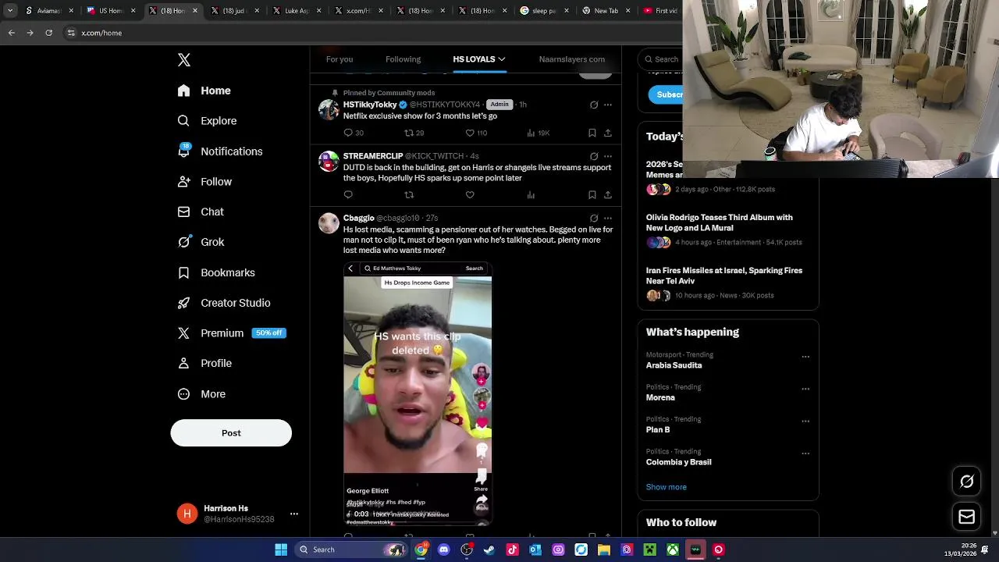Click the X logo in sidebar
Viewport: 999px width, 562px height.
point(184,60)
